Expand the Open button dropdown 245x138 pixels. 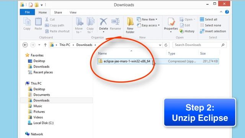(x=194, y=20)
